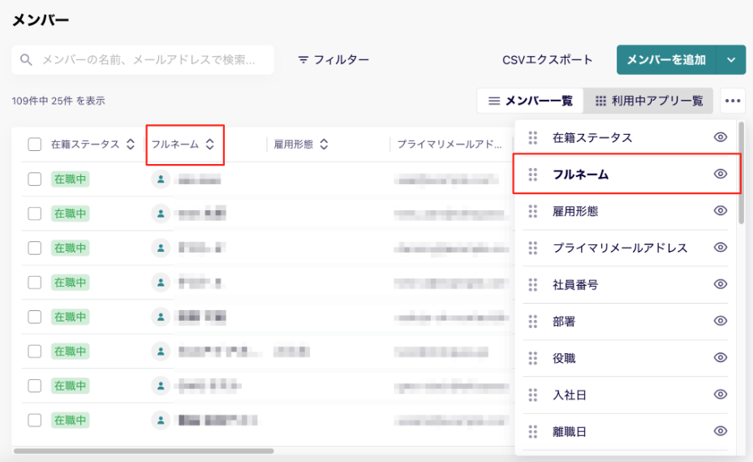Toggle visibility of 在籍ステータス column

point(720,137)
